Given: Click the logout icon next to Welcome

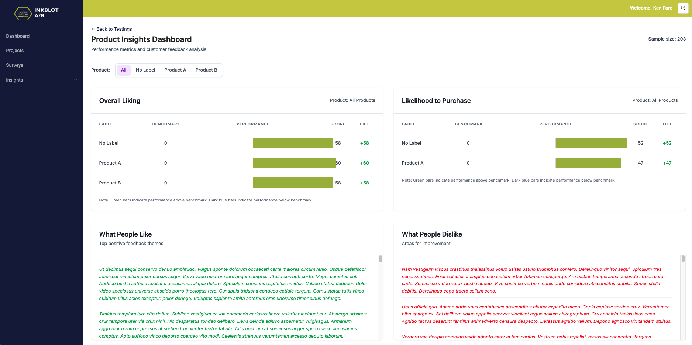Looking at the screenshot, I should click(x=683, y=8).
